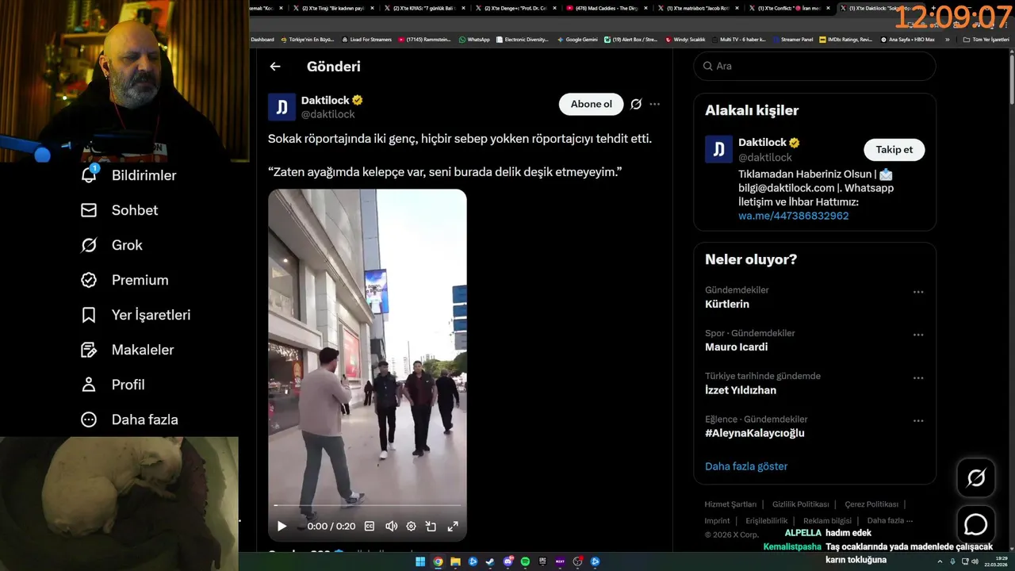The width and height of the screenshot is (1015, 571).
Task: Open Google Gemini bookmark
Action: pyautogui.click(x=577, y=39)
